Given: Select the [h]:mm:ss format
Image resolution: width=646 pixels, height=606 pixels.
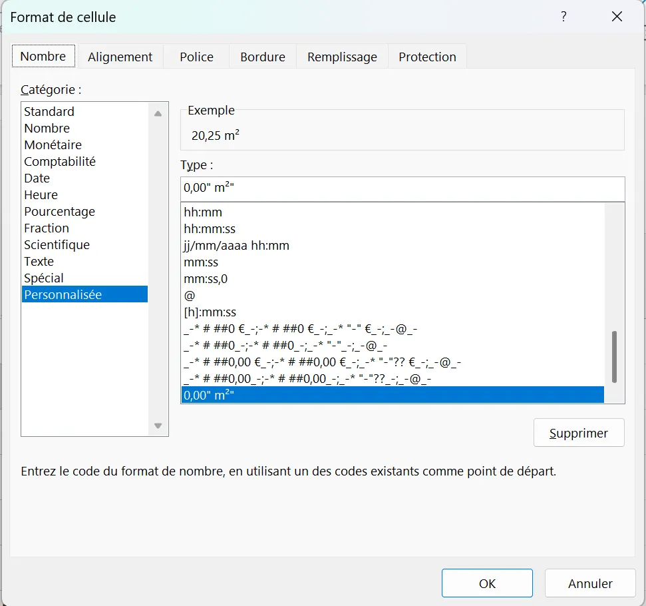Looking at the screenshot, I should pos(393,312).
